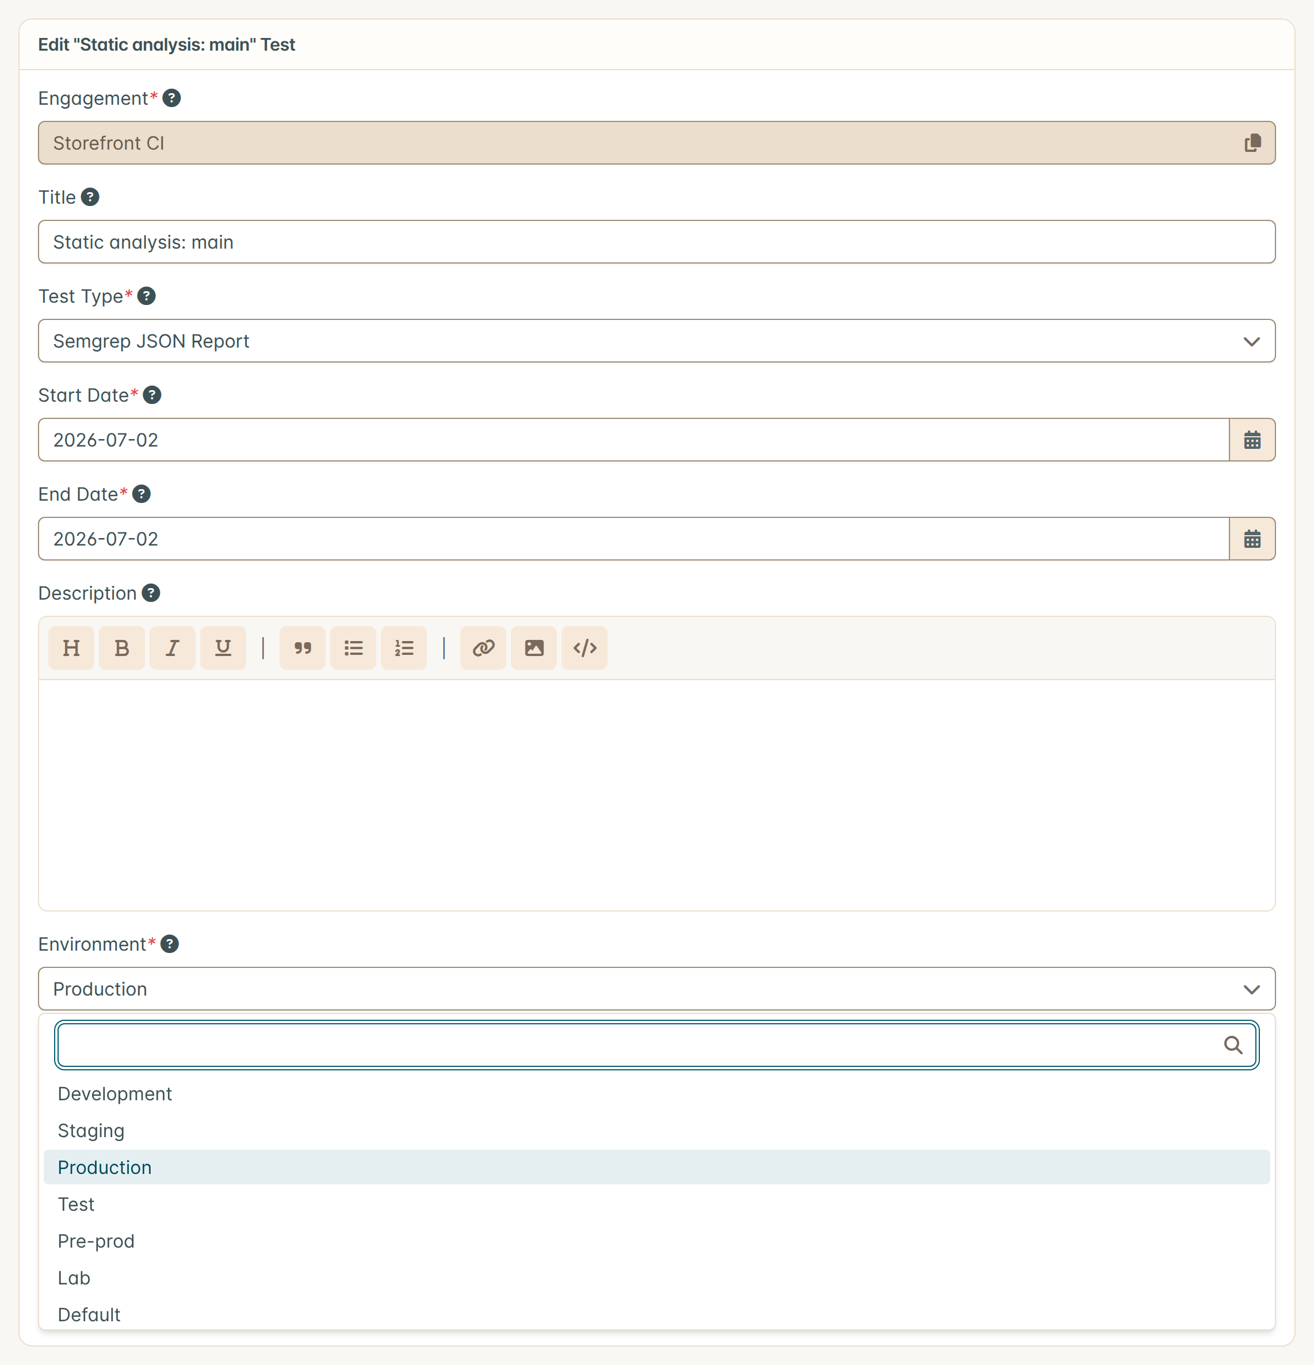This screenshot has height=1365, width=1314.
Task: Toggle bold text in description editor
Action: [x=122, y=647]
